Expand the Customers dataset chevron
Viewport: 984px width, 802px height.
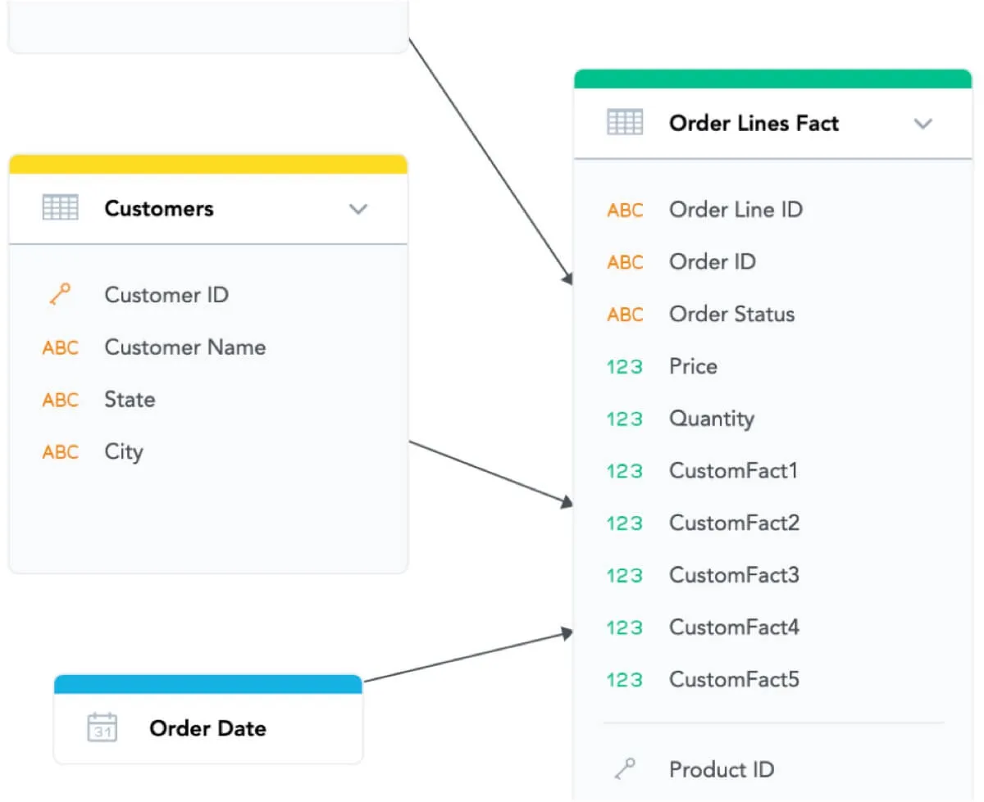point(358,209)
